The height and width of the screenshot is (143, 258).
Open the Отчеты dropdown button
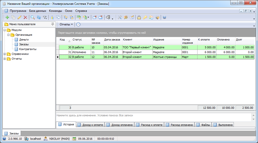click(66, 24)
